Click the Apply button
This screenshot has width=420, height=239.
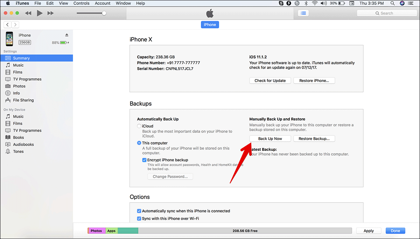click(369, 231)
